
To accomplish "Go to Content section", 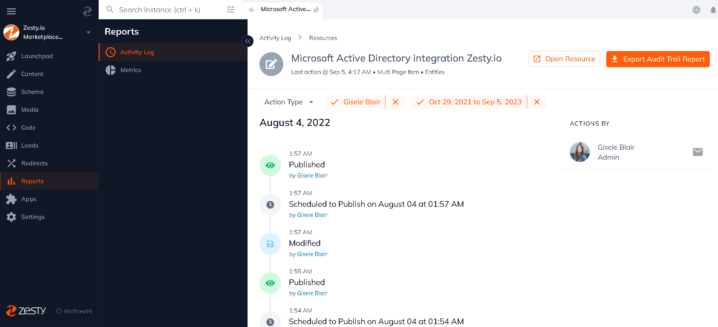I will [49, 74].
